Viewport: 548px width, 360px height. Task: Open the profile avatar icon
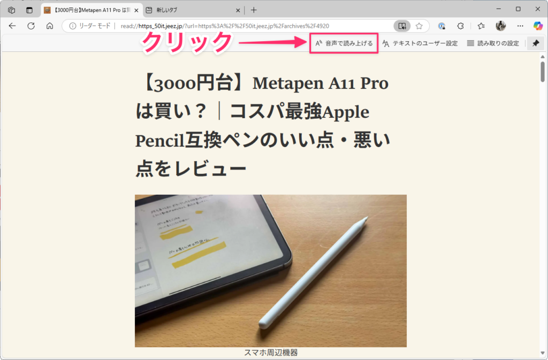tap(501, 26)
